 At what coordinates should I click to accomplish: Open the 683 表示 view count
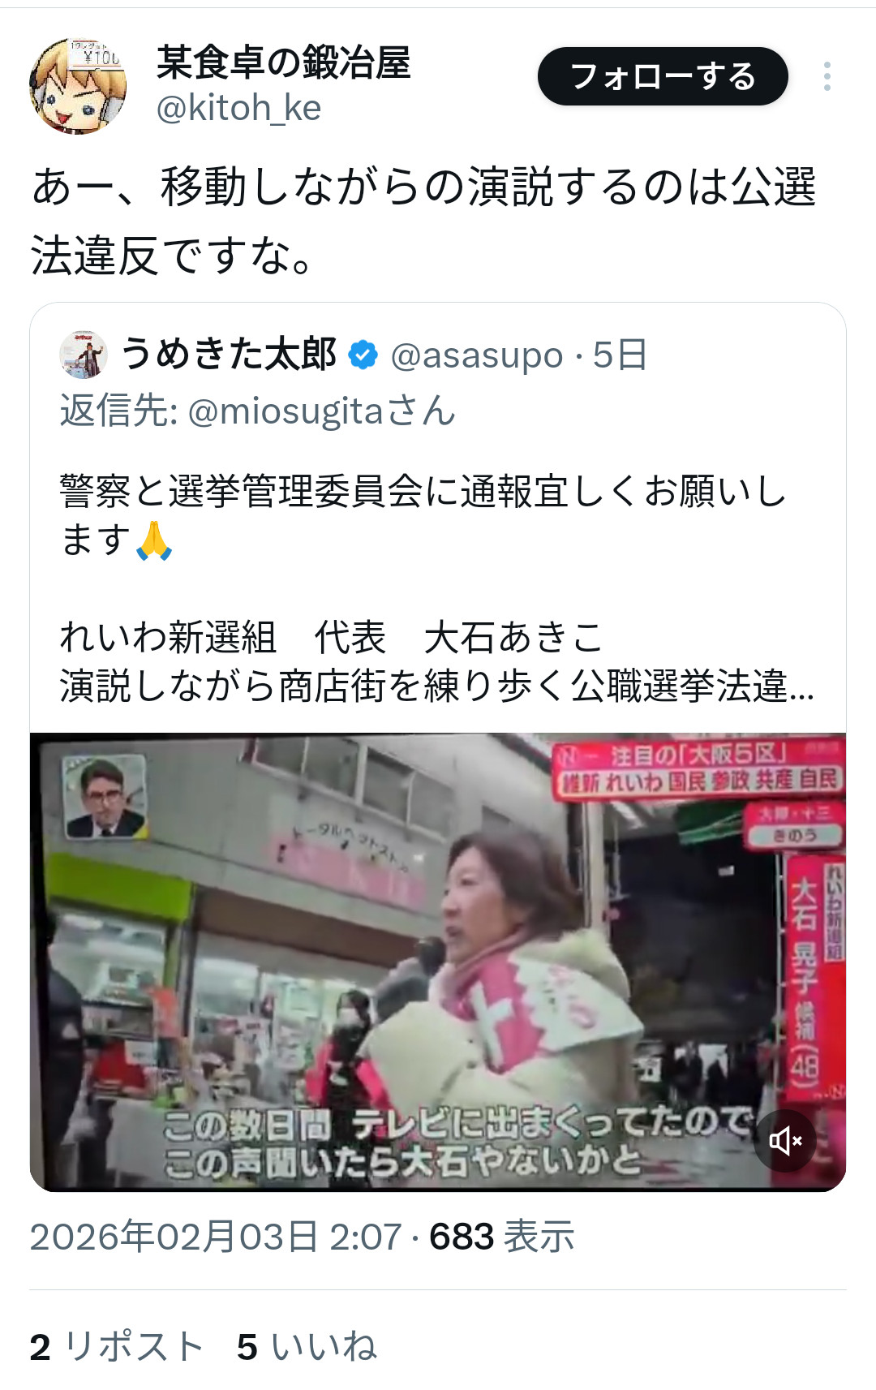502,1237
